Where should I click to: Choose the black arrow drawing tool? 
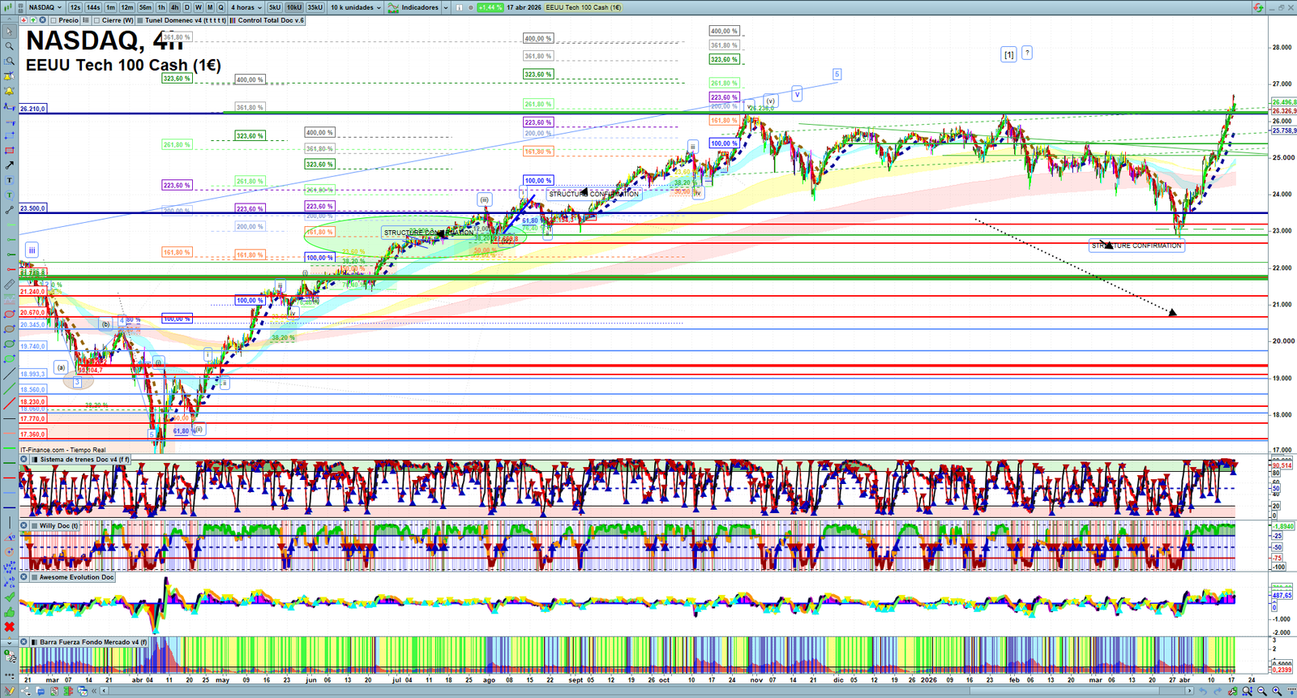tap(9, 165)
